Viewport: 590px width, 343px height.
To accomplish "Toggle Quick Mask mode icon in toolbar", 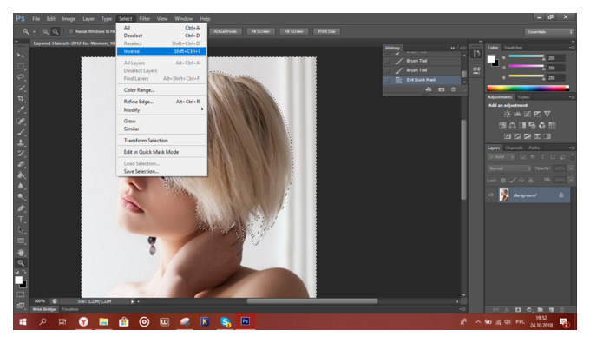I will click(21, 294).
